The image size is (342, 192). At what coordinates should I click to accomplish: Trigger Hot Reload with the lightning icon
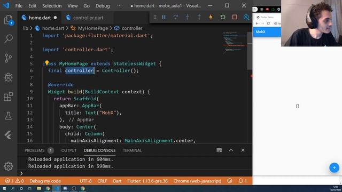[x=211, y=17]
